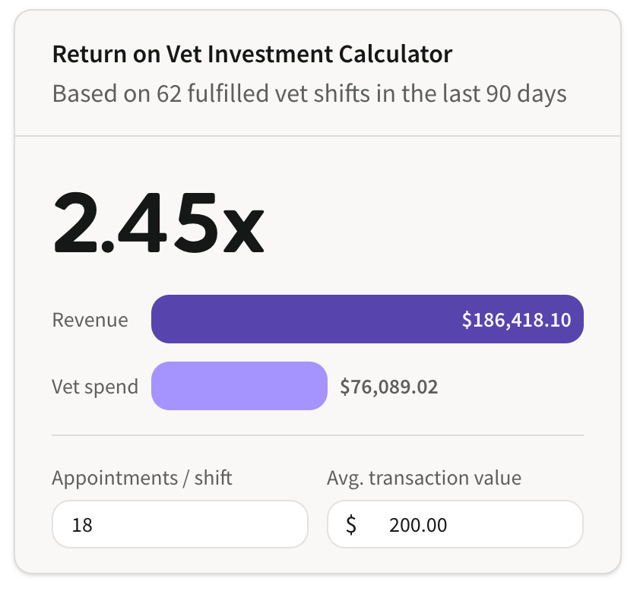Viewport: 640px width, 591px height.
Task: Click the Vet spend label
Action: [x=95, y=387]
